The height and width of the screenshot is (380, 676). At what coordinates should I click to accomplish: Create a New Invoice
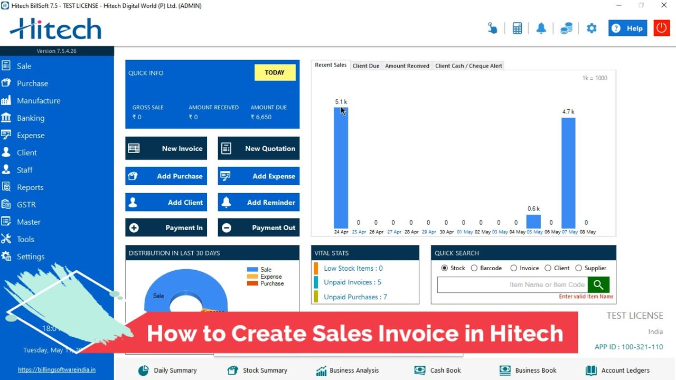pyautogui.click(x=166, y=148)
